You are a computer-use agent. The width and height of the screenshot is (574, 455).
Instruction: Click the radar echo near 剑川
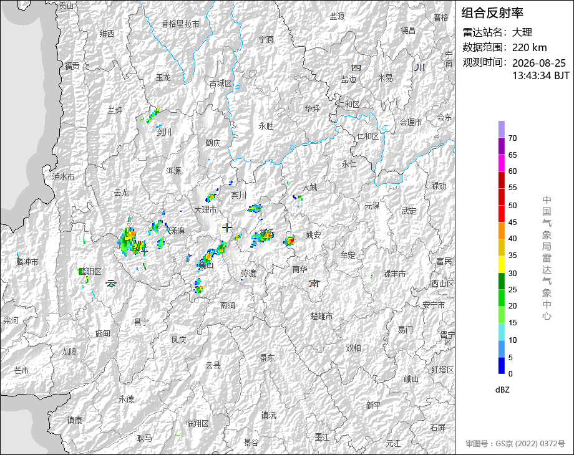152,115
